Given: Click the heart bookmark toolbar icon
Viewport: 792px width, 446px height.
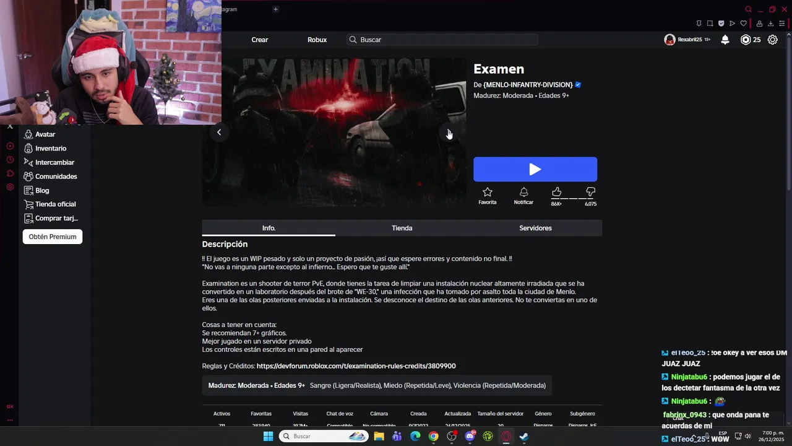Looking at the screenshot, I should pos(743,24).
